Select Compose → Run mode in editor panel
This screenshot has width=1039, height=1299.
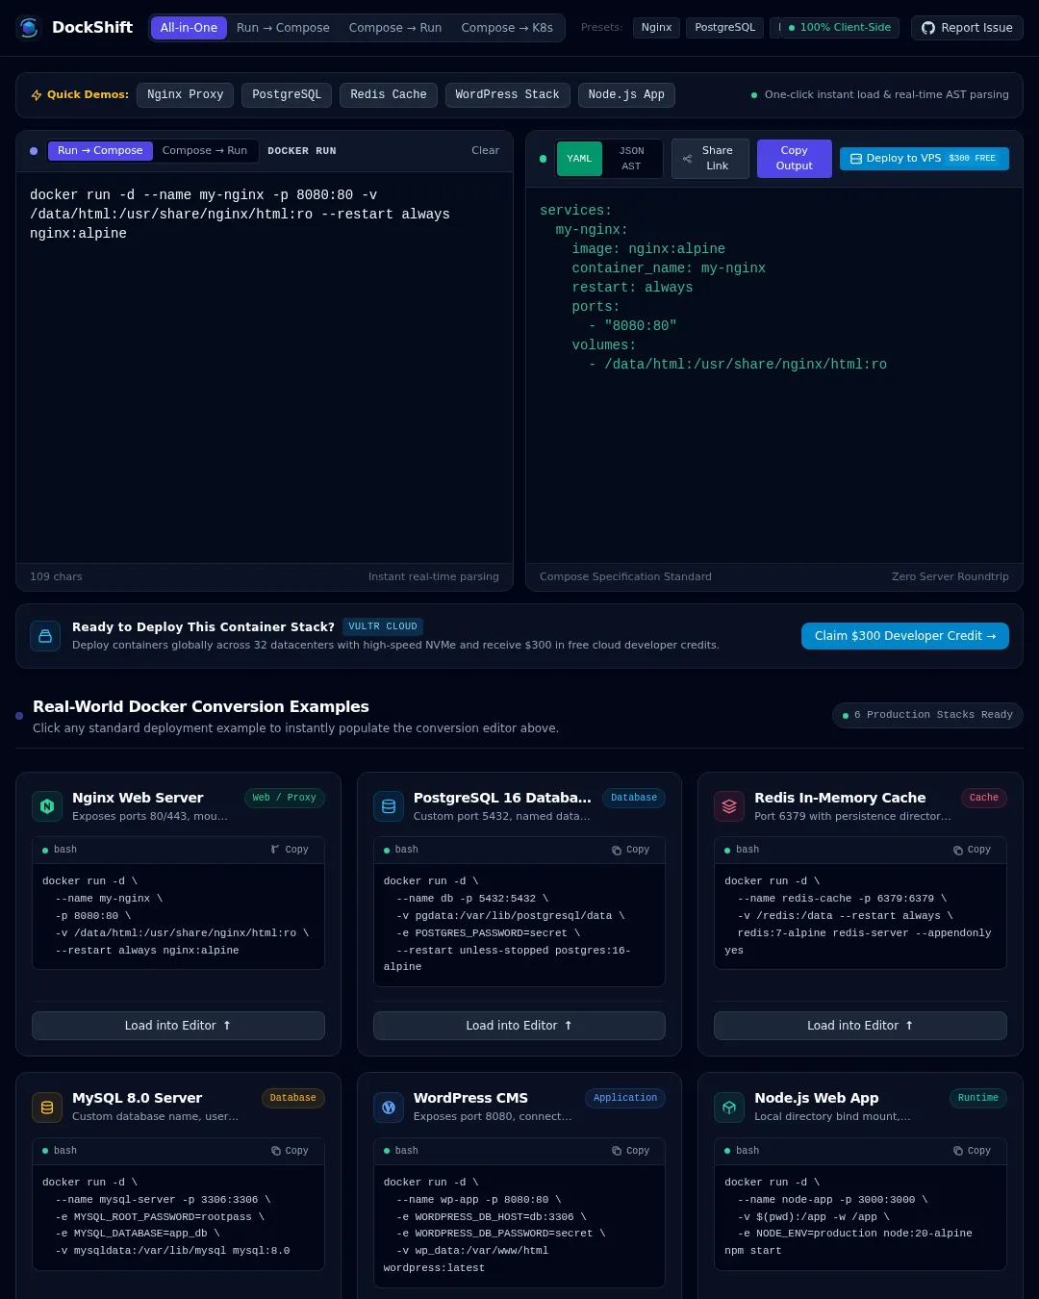pos(205,151)
